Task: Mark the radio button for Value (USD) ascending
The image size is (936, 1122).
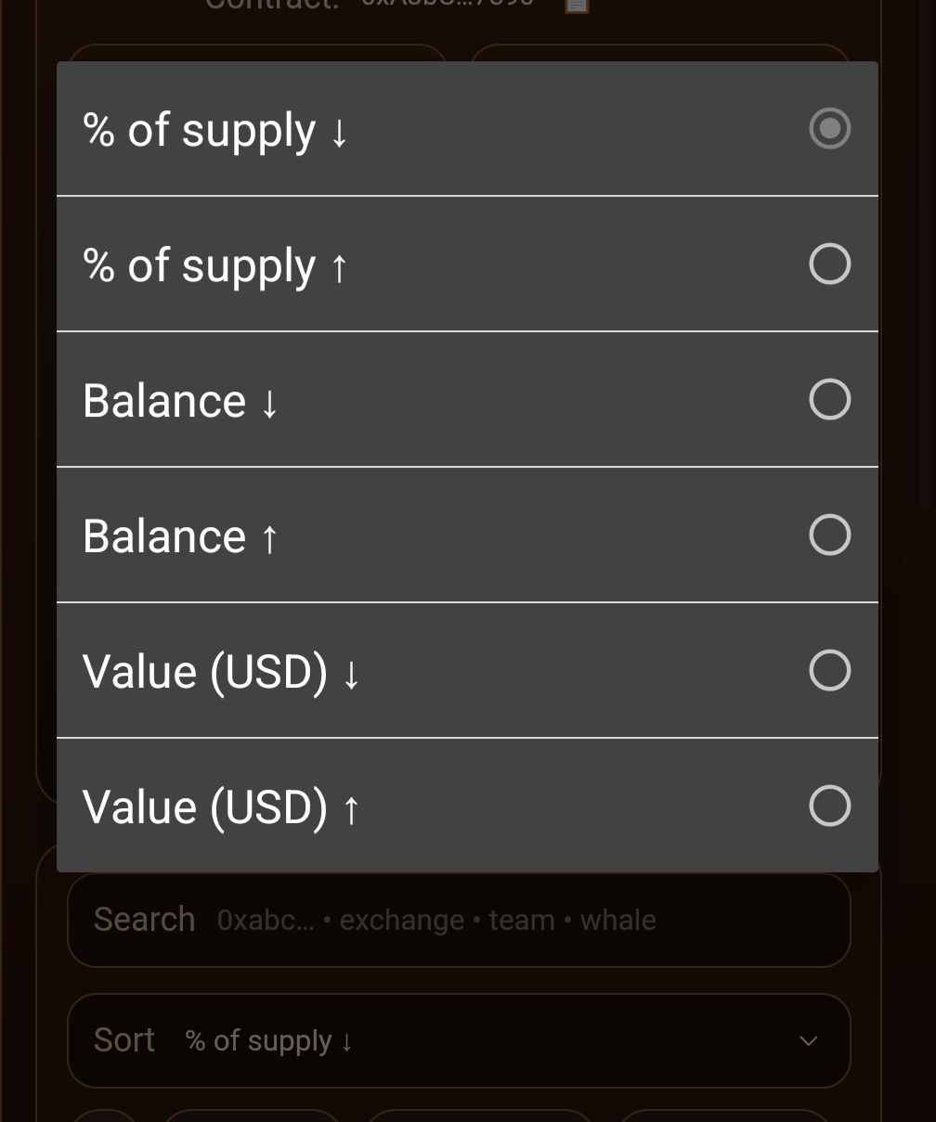Action: tap(829, 806)
